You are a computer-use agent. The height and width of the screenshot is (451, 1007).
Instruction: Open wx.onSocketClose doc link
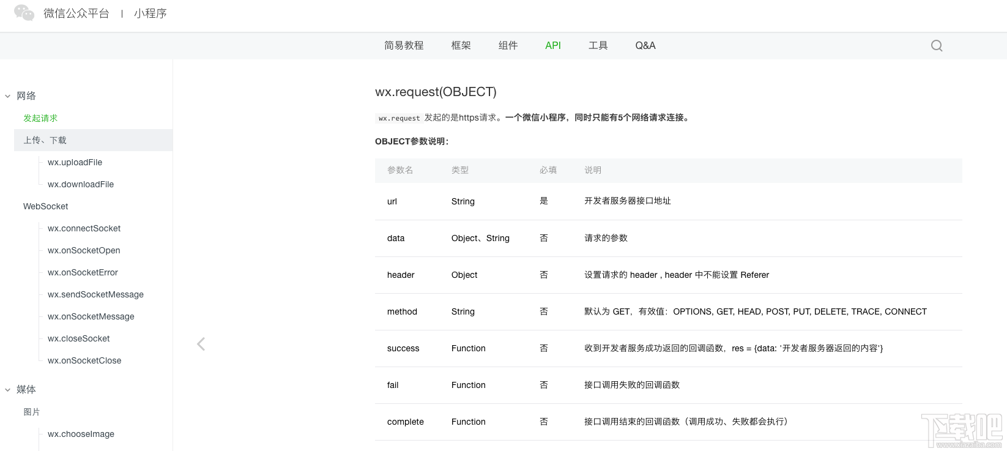(x=84, y=360)
